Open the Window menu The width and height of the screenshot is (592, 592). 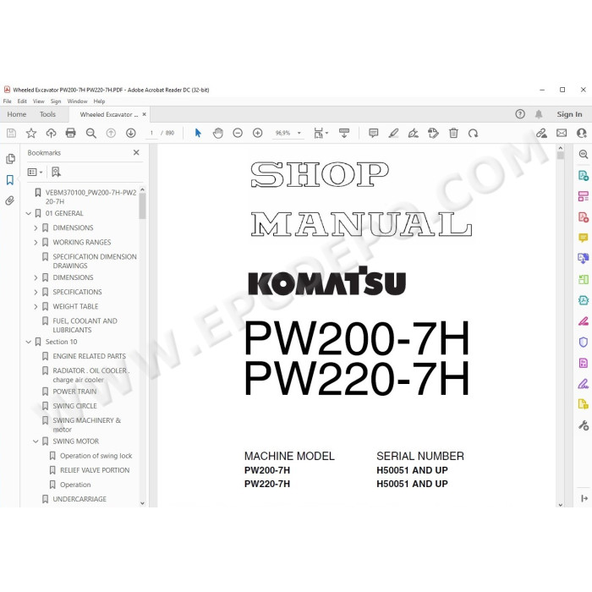coord(77,101)
